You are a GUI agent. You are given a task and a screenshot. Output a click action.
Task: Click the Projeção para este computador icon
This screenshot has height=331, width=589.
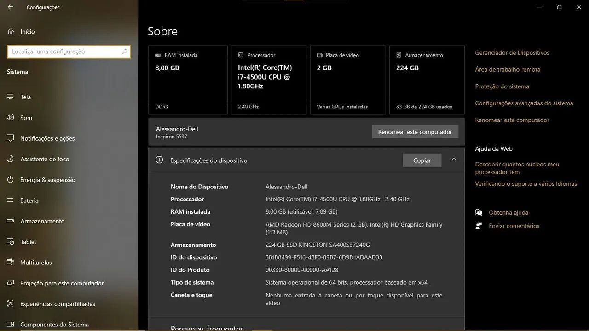[x=11, y=283]
